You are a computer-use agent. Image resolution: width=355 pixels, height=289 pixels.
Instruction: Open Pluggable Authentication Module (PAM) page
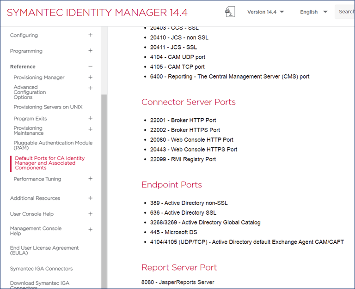click(53, 145)
